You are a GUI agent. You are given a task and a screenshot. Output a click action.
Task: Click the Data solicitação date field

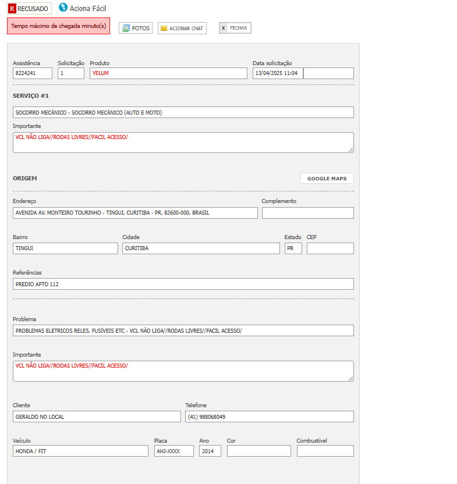pos(278,73)
